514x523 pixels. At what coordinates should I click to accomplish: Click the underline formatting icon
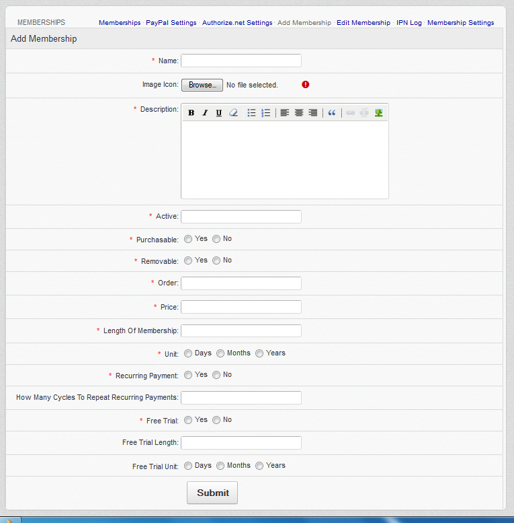coord(219,113)
